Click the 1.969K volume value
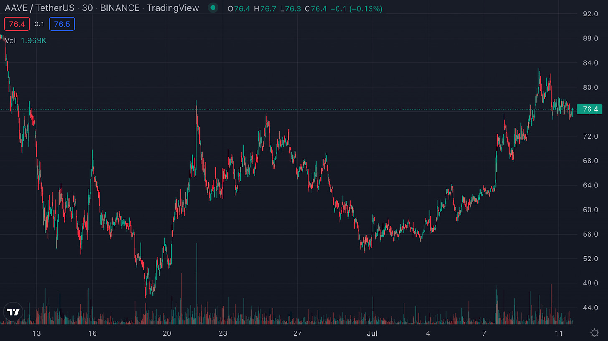The width and height of the screenshot is (608, 341). [x=33, y=40]
